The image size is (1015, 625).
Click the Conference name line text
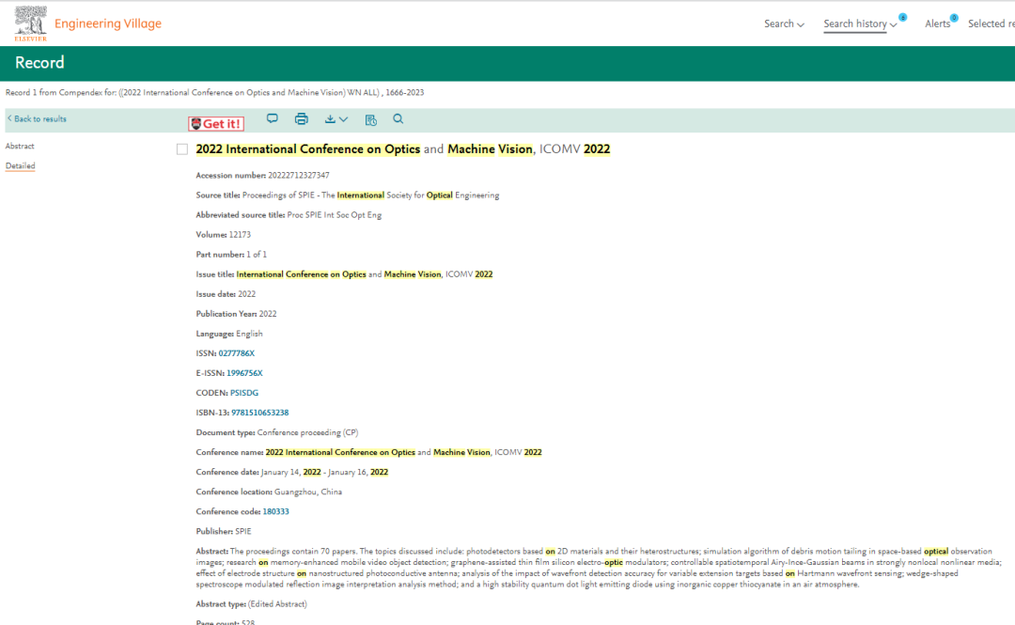(x=369, y=453)
